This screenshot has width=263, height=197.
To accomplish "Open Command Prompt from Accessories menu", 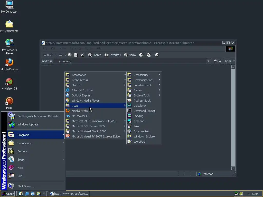I will coord(144,111).
